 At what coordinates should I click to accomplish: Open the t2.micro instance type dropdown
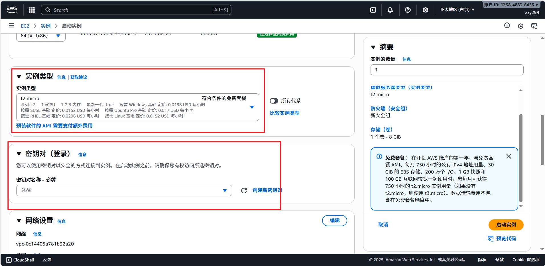(x=138, y=107)
